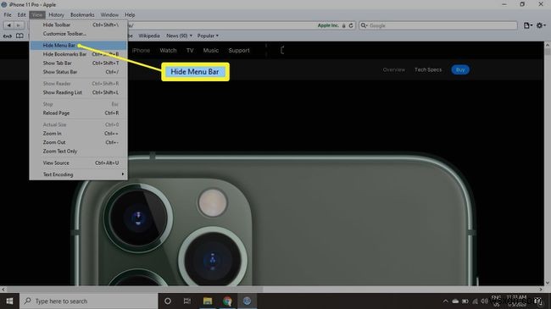
Task: Choose Zoom Out from View menu
Action: click(x=78, y=142)
